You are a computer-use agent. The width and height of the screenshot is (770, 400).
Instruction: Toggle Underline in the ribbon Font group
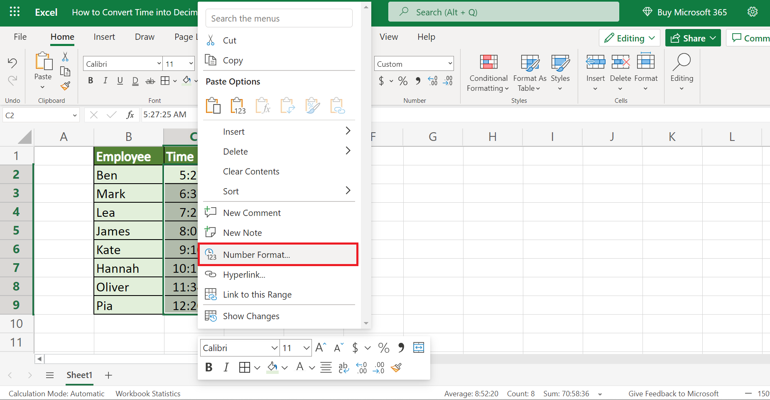click(120, 81)
